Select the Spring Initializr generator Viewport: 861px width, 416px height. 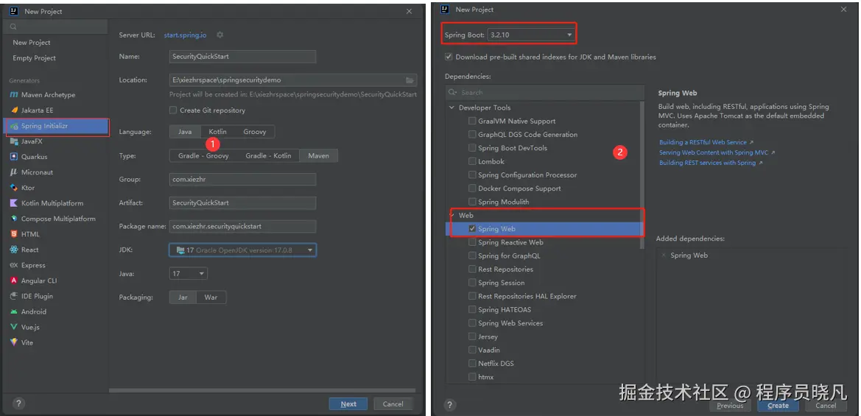(x=55, y=126)
